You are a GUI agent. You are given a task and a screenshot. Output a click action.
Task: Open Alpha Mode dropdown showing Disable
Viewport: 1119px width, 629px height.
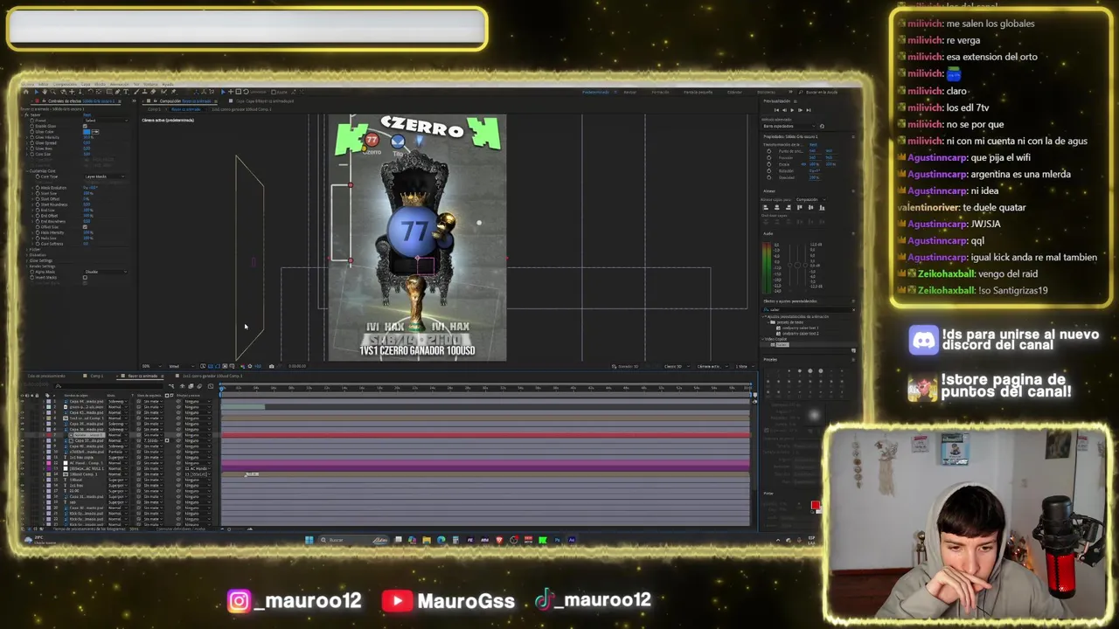click(x=106, y=272)
